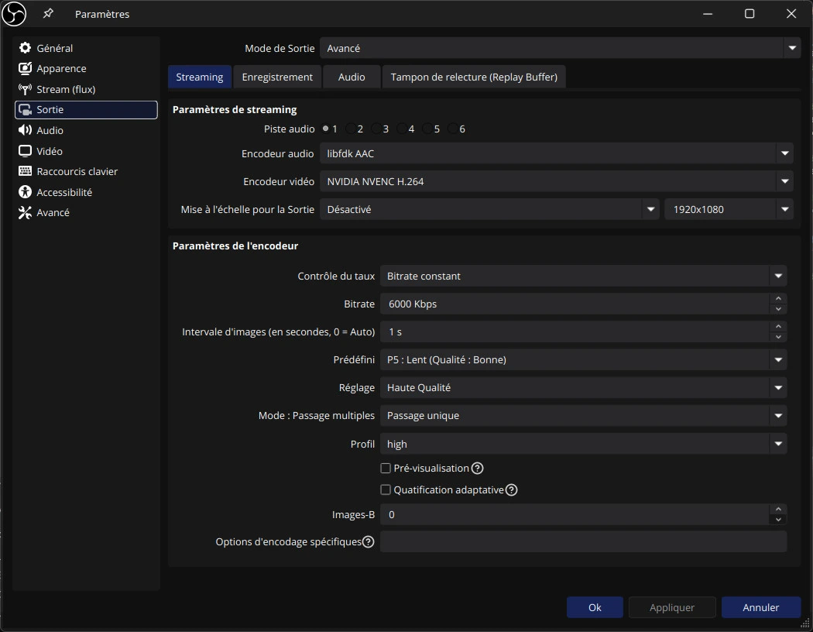Open the Contrôle du taux dropdown
The width and height of the screenshot is (813, 632).
(583, 276)
